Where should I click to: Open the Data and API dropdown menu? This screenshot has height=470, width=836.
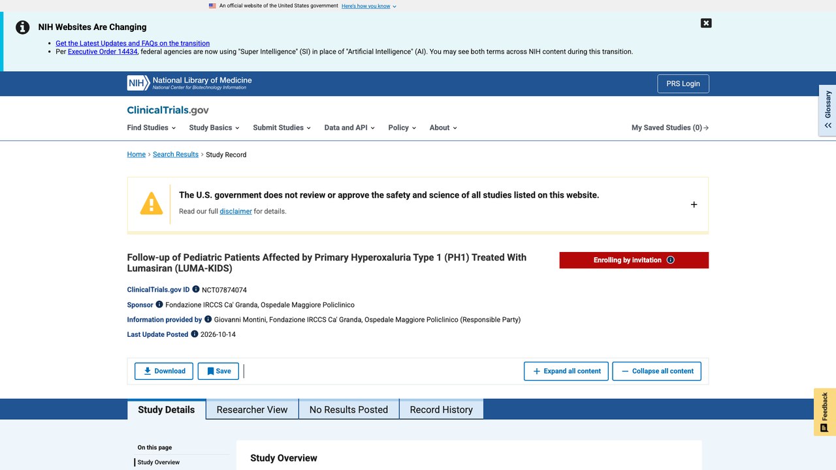[x=349, y=128]
